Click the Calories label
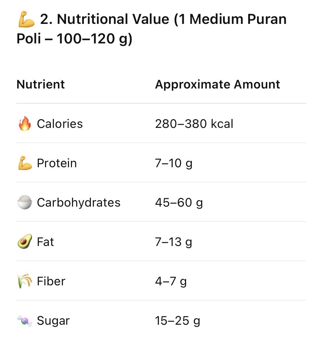Image resolution: width=323 pixels, height=356 pixels. pos(60,124)
